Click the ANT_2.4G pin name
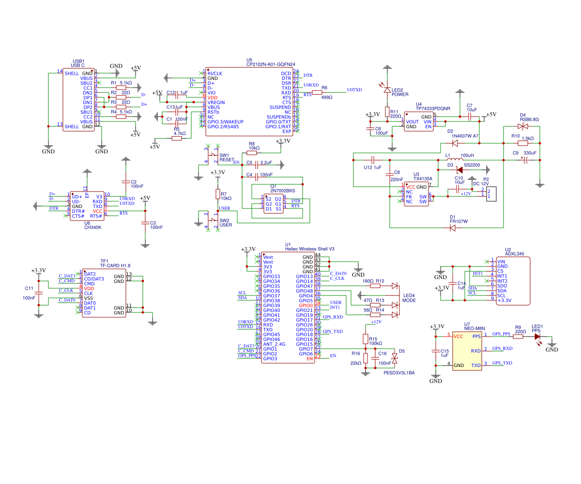Screen dimensions: 581x484 pyautogui.click(x=274, y=344)
